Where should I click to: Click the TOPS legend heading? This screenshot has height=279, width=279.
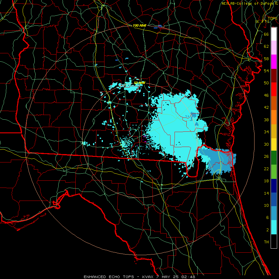[x=272, y=19]
